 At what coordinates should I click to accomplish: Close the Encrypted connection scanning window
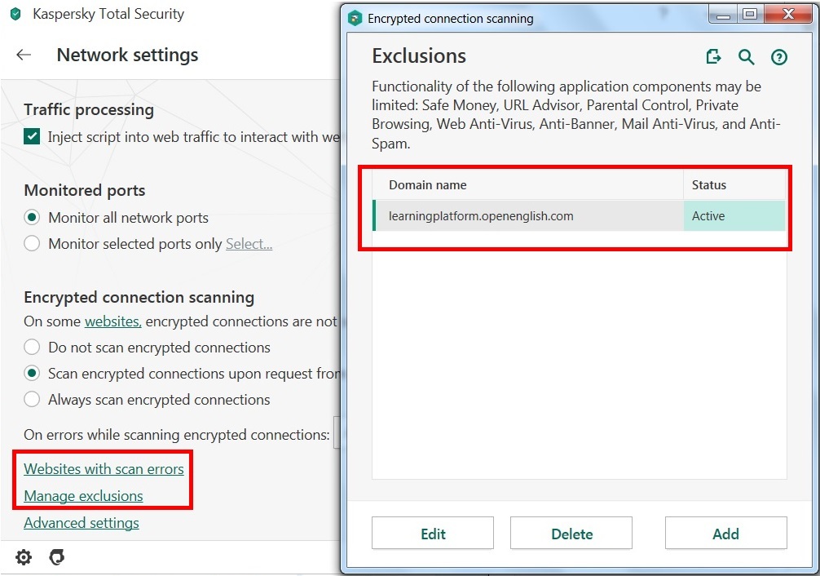(x=787, y=14)
